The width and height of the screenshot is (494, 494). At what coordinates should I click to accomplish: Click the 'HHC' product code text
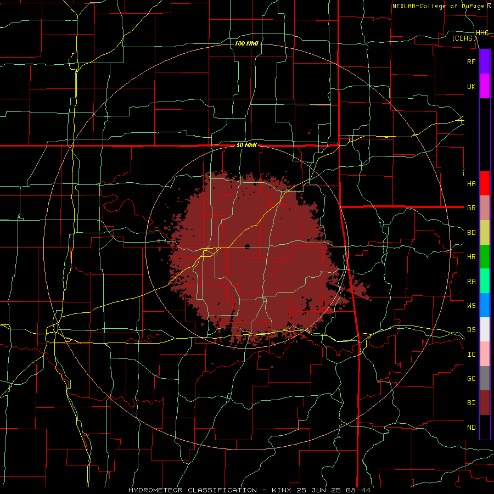point(482,33)
